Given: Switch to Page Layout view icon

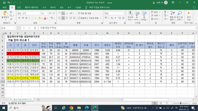Looking at the screenshot, I should click(x=161, y=103).
